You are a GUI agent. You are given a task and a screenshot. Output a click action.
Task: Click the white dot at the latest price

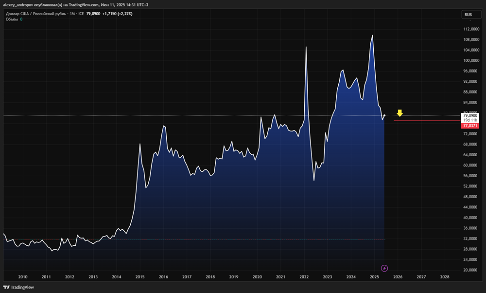point(384,115)
